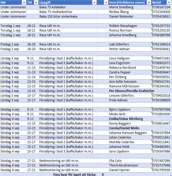Screen dimensions: 172x176
Task: Click Petter Adman's mobile number cell
Action: tap(161, 49)
